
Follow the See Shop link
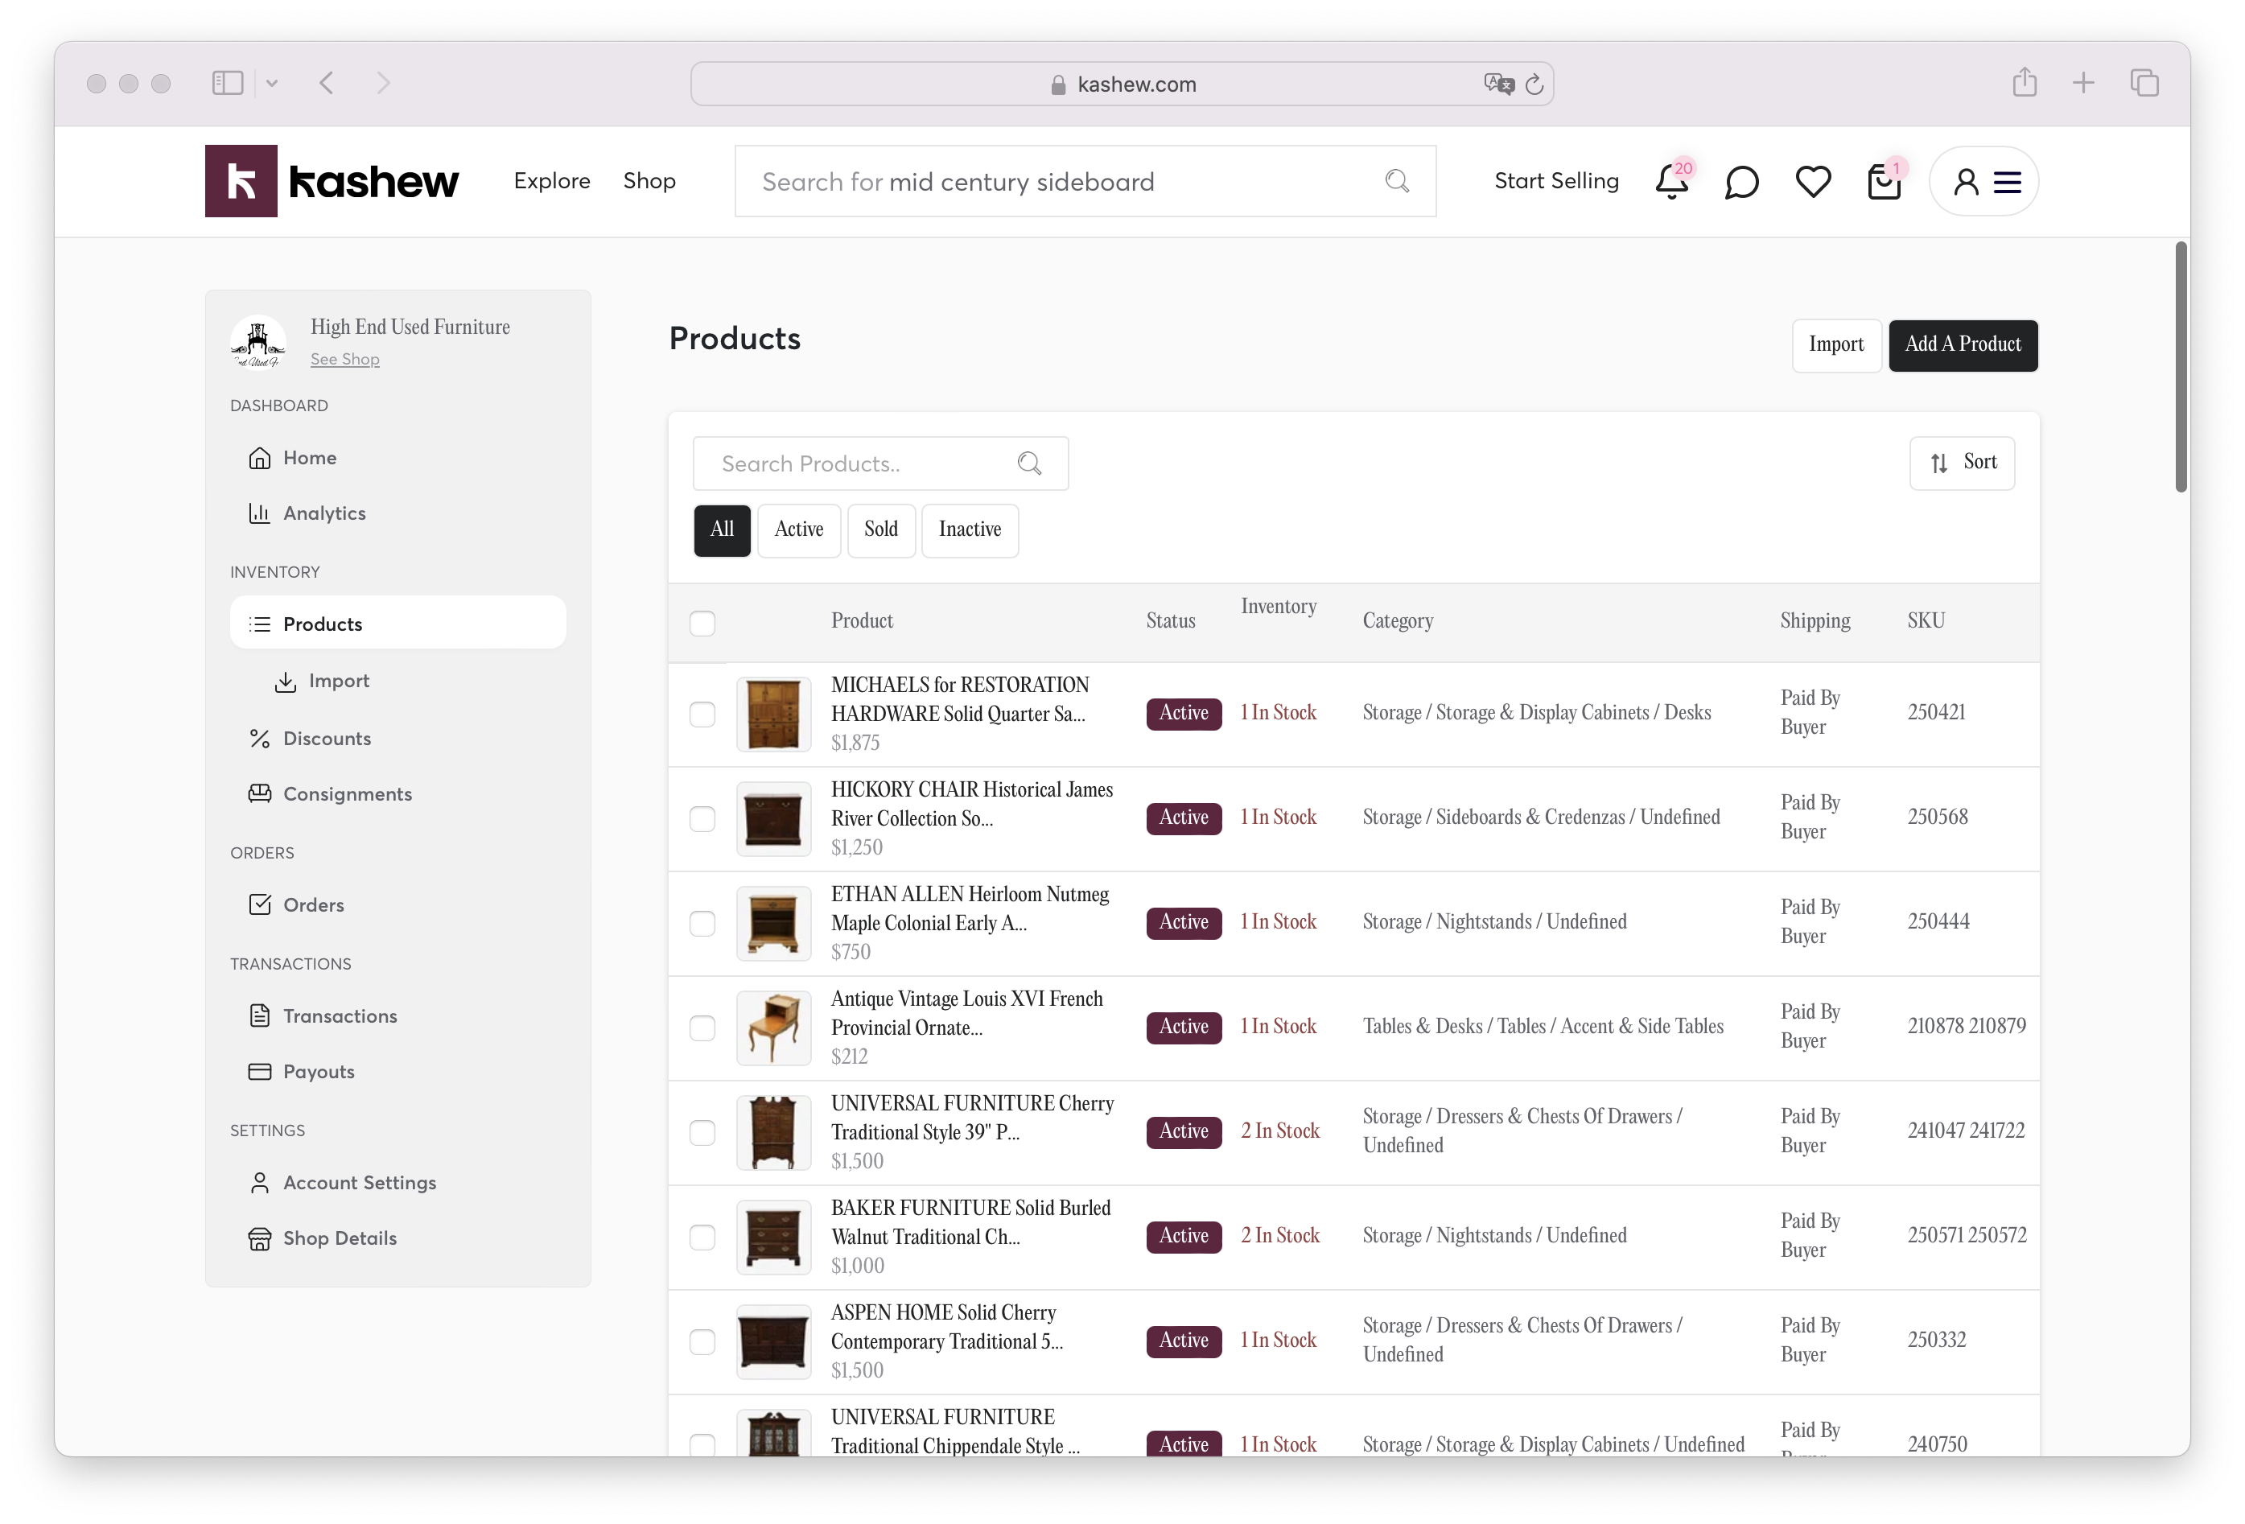(x=345, y=359)
